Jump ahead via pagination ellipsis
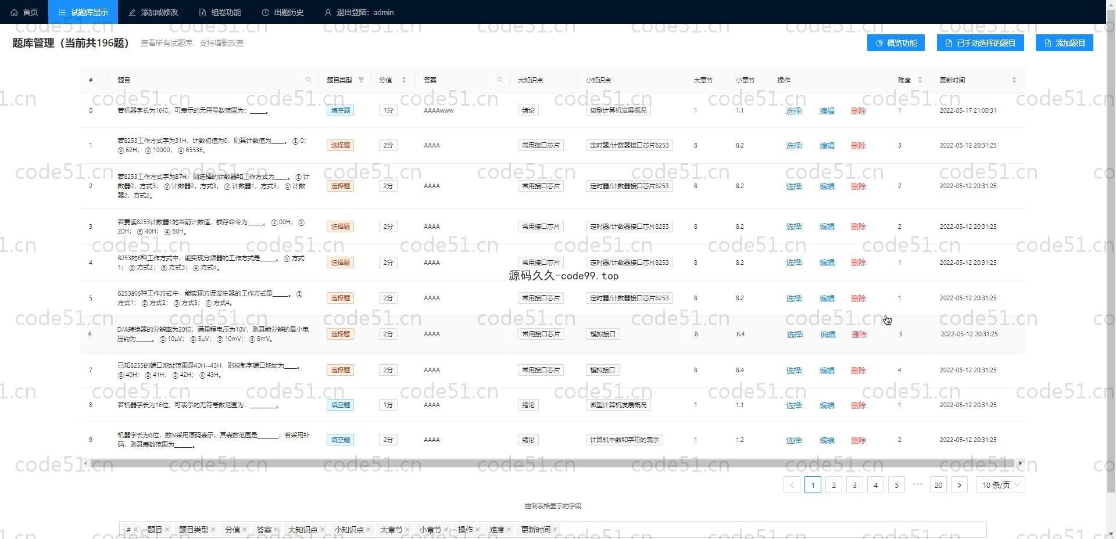 click(917, 484)
